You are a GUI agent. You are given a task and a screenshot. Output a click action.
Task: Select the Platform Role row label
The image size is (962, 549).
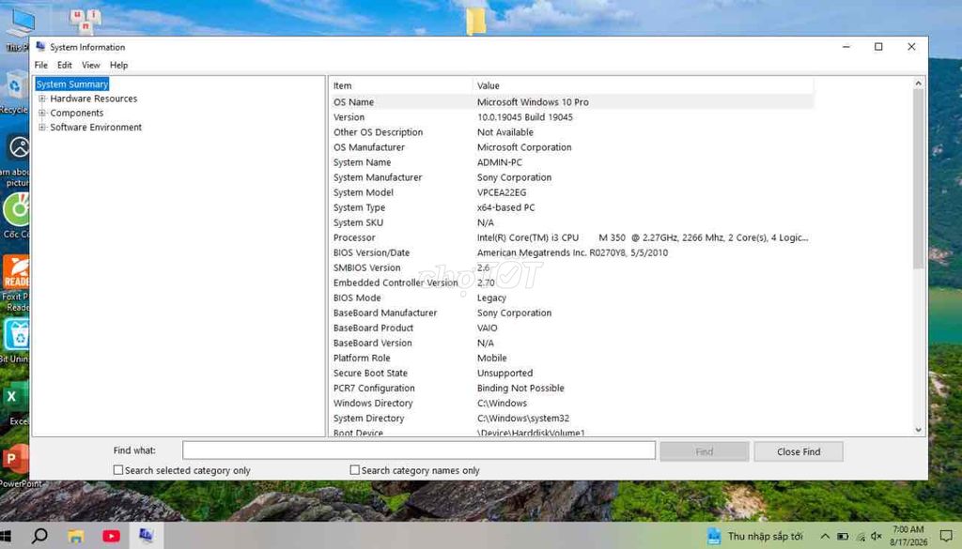tap(362, 358)
